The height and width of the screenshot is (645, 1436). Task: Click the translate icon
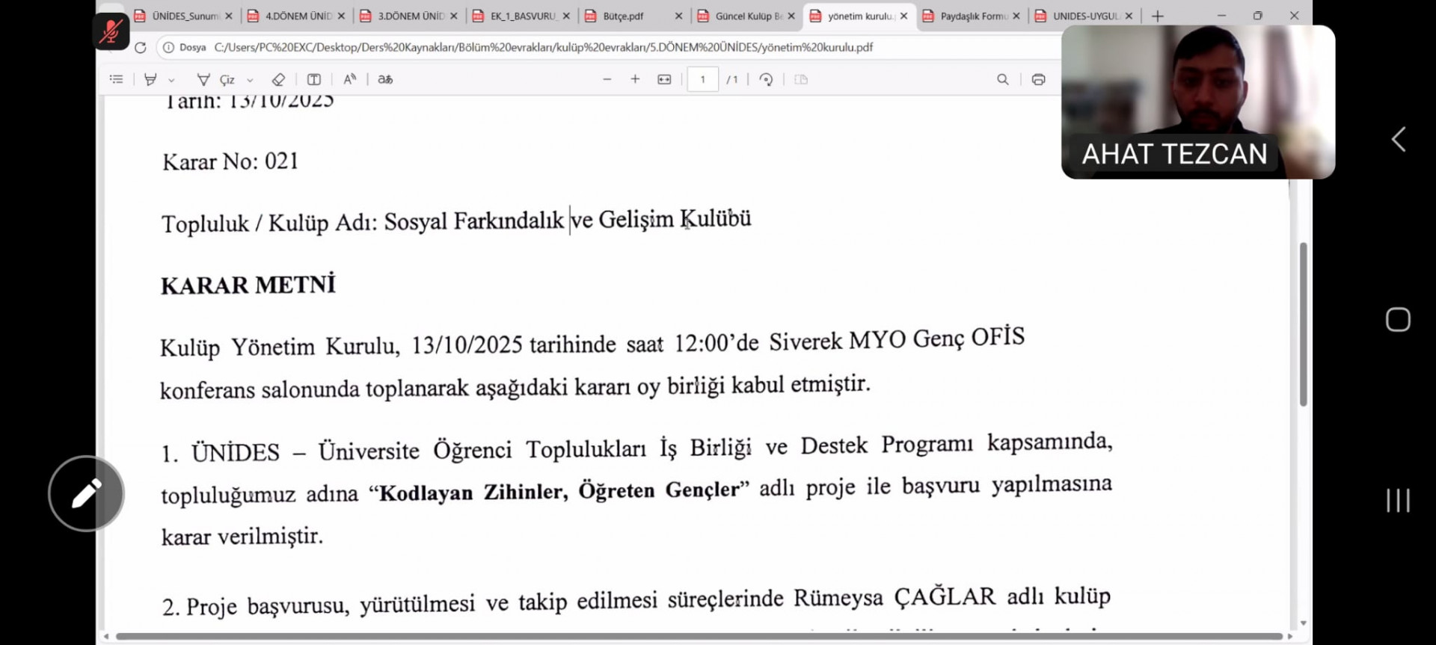click(x=385, y=79)
